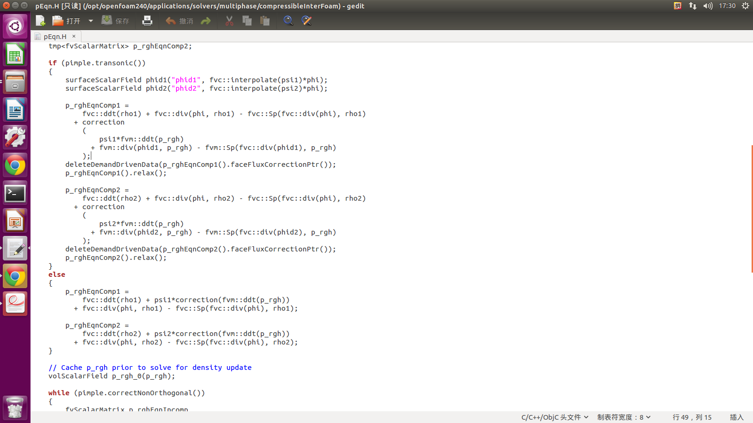Click the 保存 save button

[x=116, y=21]
